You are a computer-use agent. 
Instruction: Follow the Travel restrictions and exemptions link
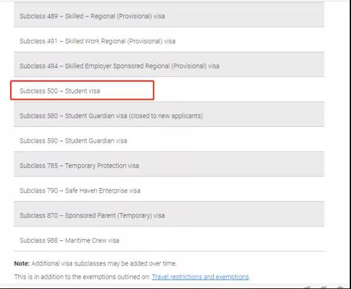200,277
